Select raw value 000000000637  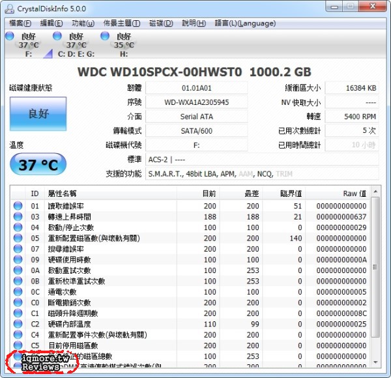click(341, 216)
